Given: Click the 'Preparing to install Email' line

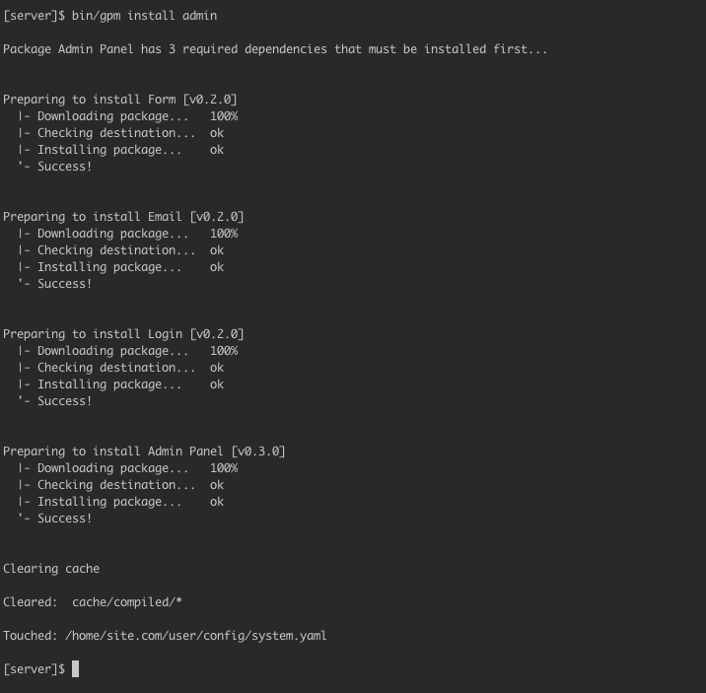Looking at the screenshot, I should [x=122, y=216].
